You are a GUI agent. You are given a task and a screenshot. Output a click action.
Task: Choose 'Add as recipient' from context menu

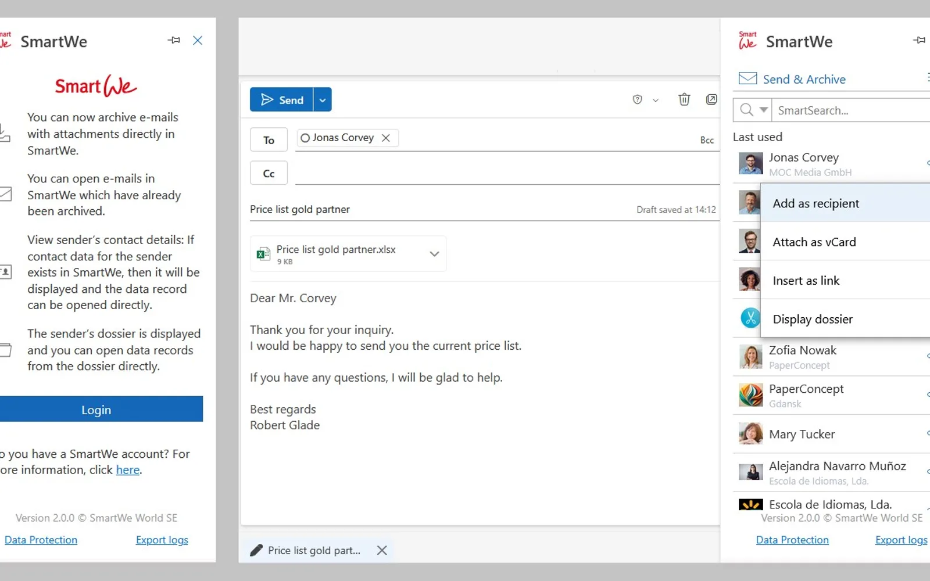click(x=845, y=203)
